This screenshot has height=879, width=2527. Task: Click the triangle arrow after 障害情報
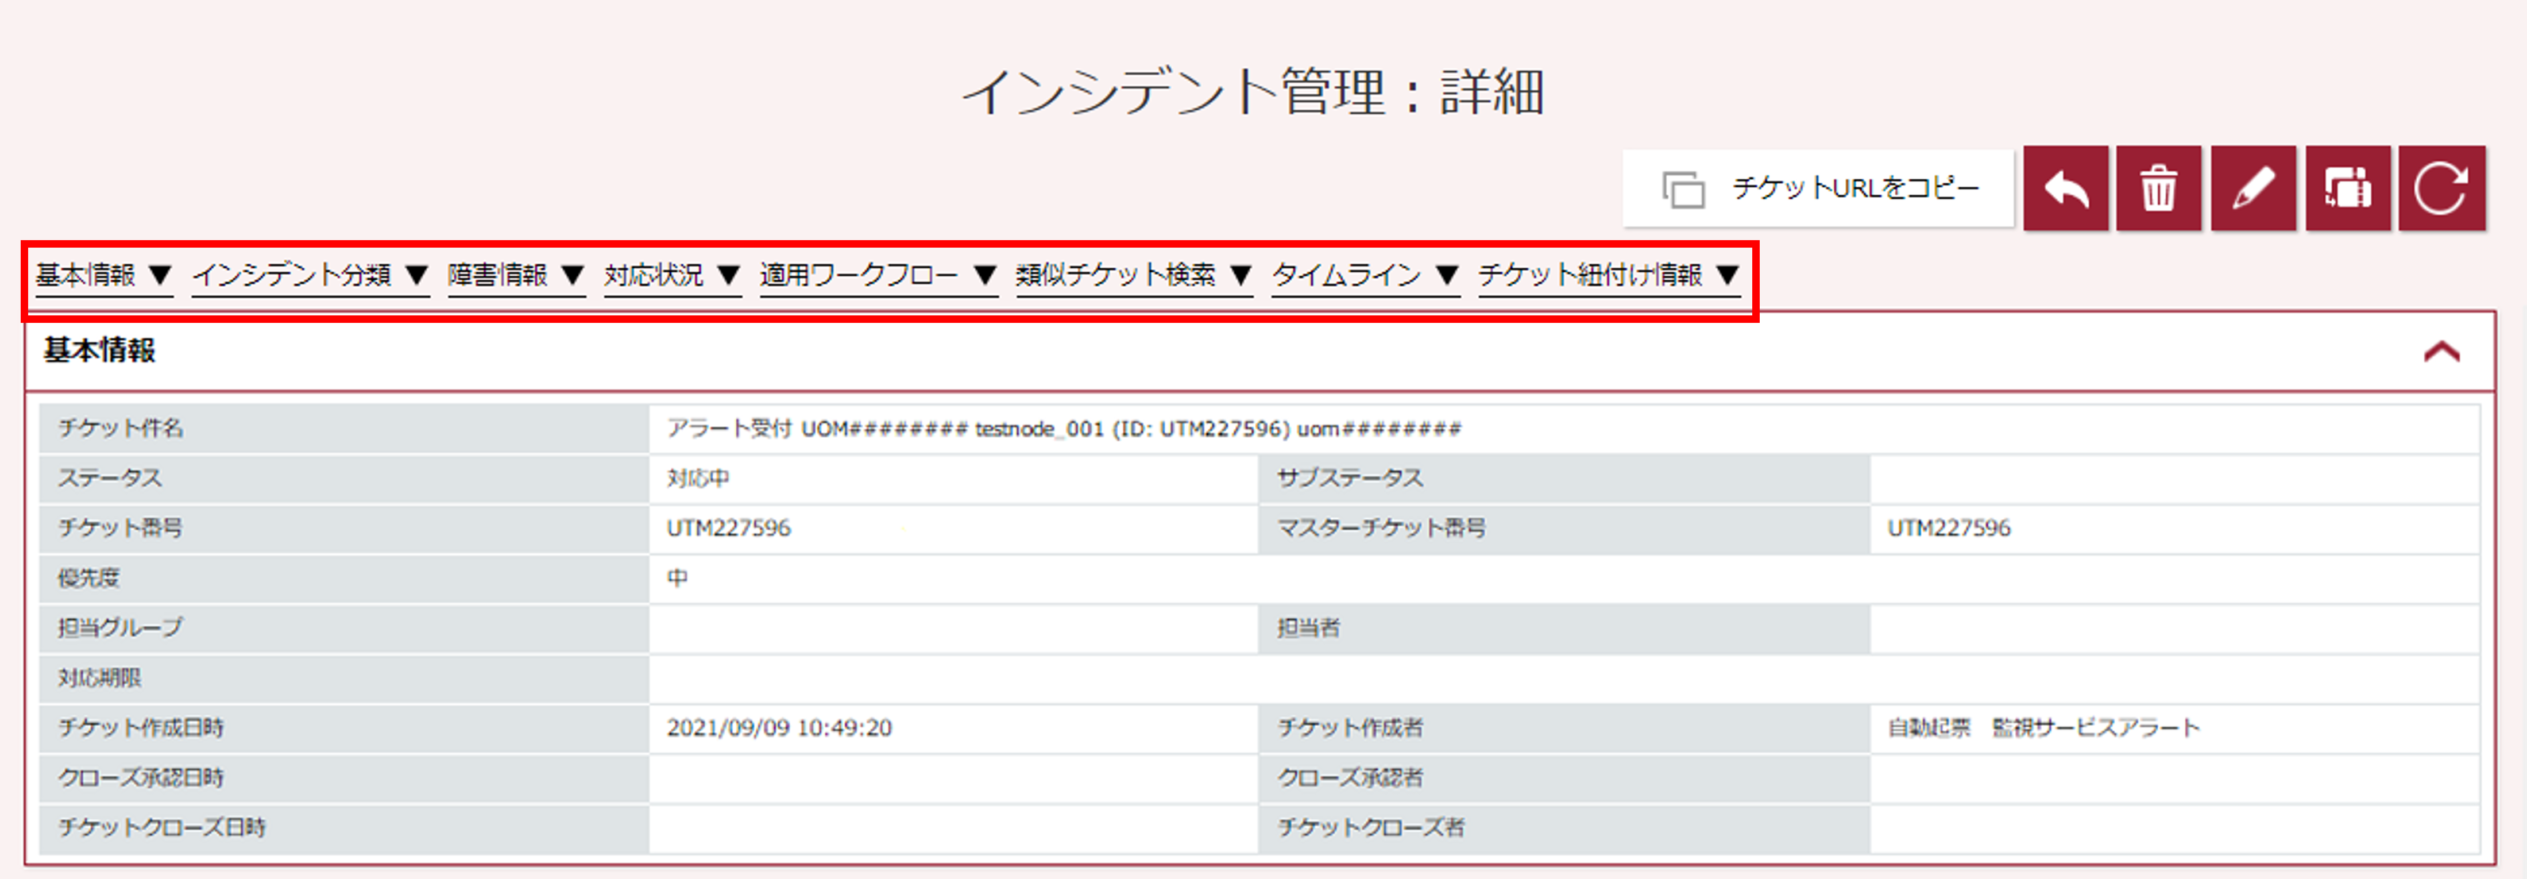pos(573,275)
